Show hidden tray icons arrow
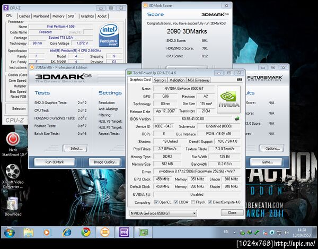This screenshot has height=249, width=318. [x=235, y=233]
